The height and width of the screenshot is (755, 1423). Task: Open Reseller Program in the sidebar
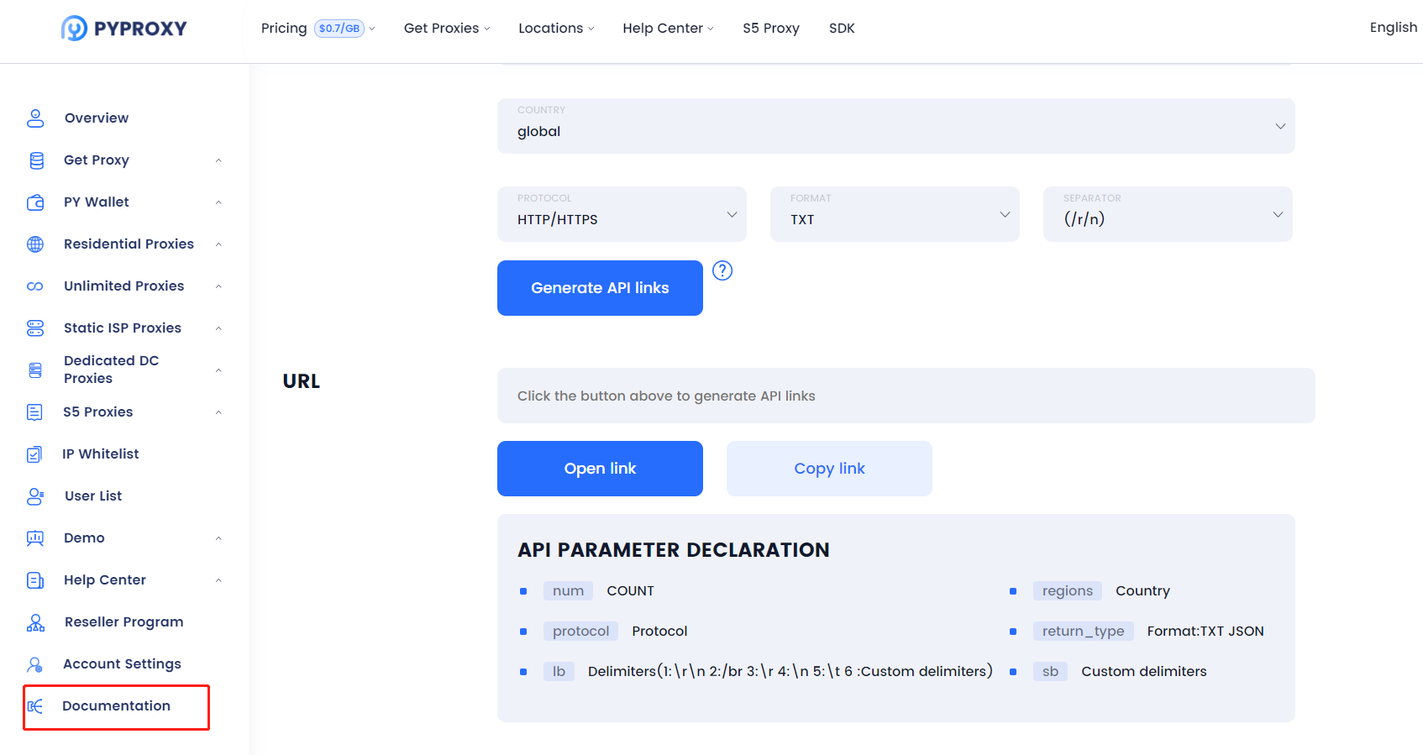tap(124, 622)
